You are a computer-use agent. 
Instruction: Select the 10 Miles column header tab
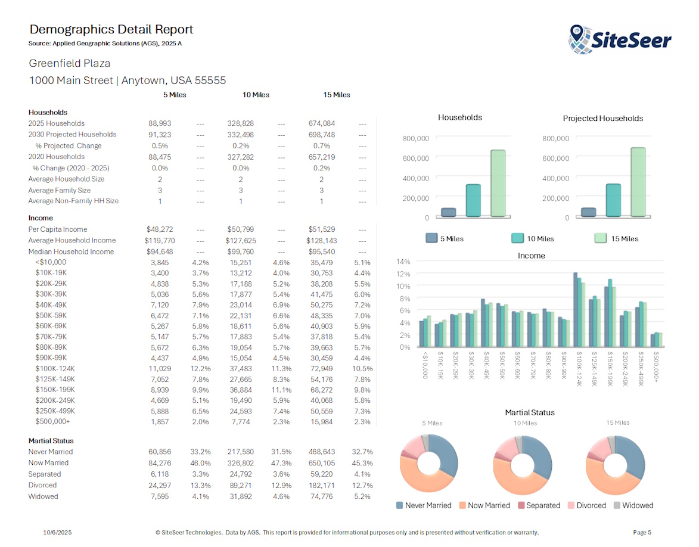(x=256, y=95)
